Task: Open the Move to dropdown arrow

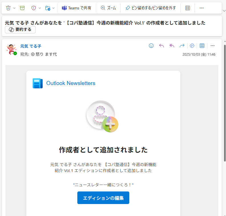Action: tap(53, 8)
